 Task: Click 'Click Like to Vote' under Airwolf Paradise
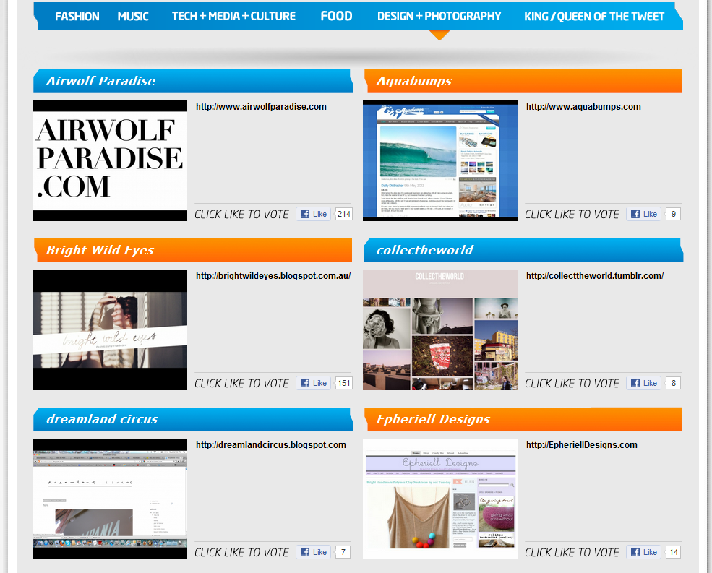tap(241, 215)
